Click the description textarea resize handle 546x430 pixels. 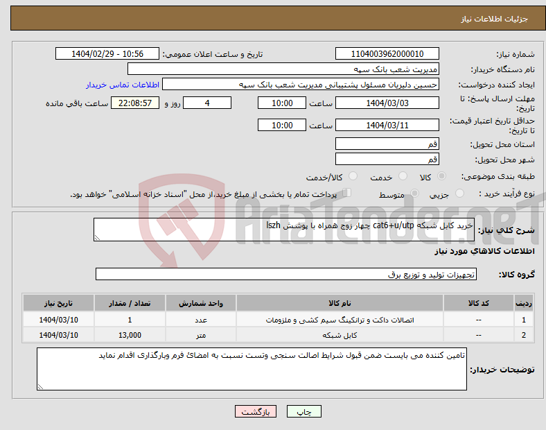coord(97,238)
